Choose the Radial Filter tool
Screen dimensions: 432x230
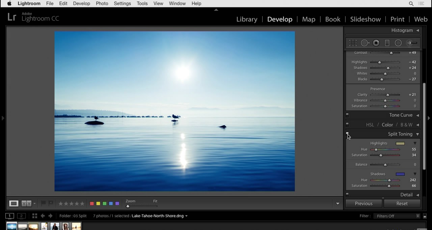coord(398,43)
